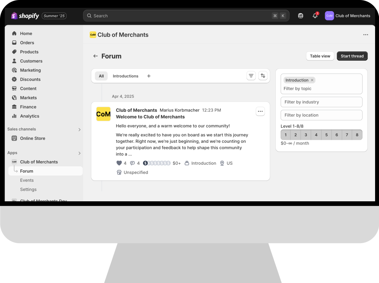Screen dimensions: 379x283
Task: Click the Home icon in sidebar
Action: (14, 33)
